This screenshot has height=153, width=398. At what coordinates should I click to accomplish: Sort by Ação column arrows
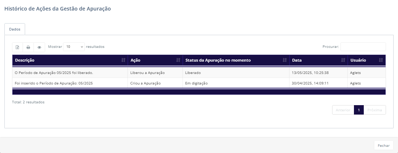pos(178,60)
